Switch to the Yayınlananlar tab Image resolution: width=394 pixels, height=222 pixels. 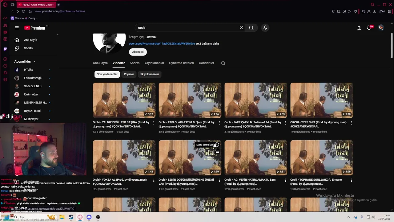click(154, 63)
